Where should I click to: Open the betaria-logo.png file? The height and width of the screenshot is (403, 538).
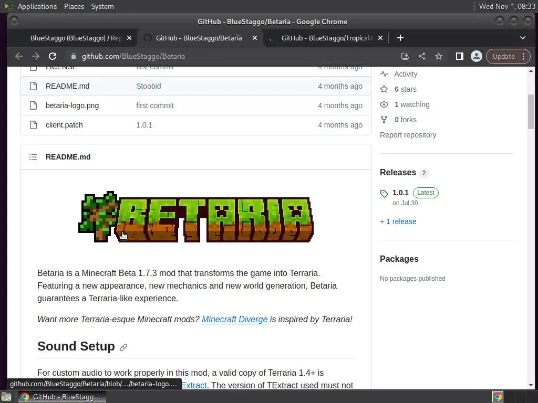tap(72, 105)
